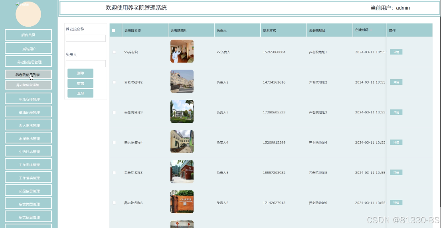This screenshot has width=441, height=228.
Task: Expand the 工作安排管理 menu
Action: coord(28,164)
